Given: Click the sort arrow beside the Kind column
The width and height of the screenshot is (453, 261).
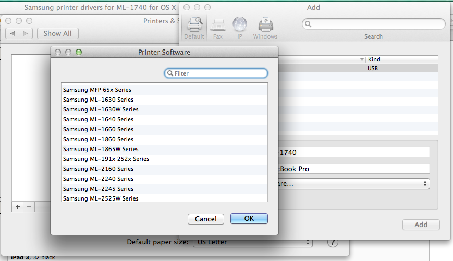Looking at the screenshot, I should (x=362, y=59).
